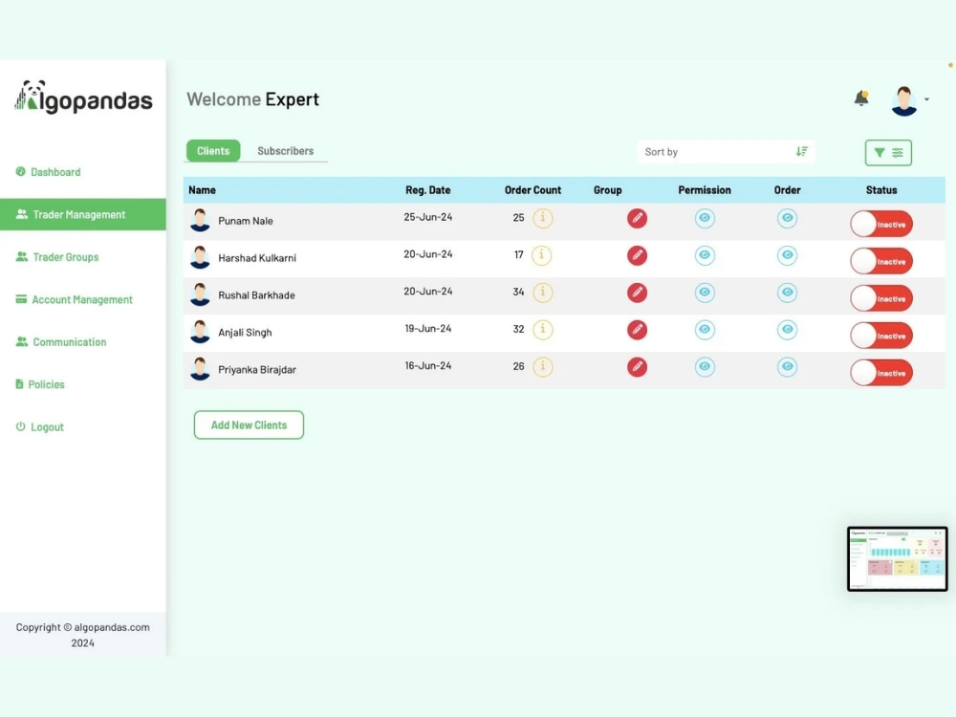Screen dimensions: 956x717
Task: Open info icon for Rushal Barkhade order count
Action: click(x=543, y=292)
